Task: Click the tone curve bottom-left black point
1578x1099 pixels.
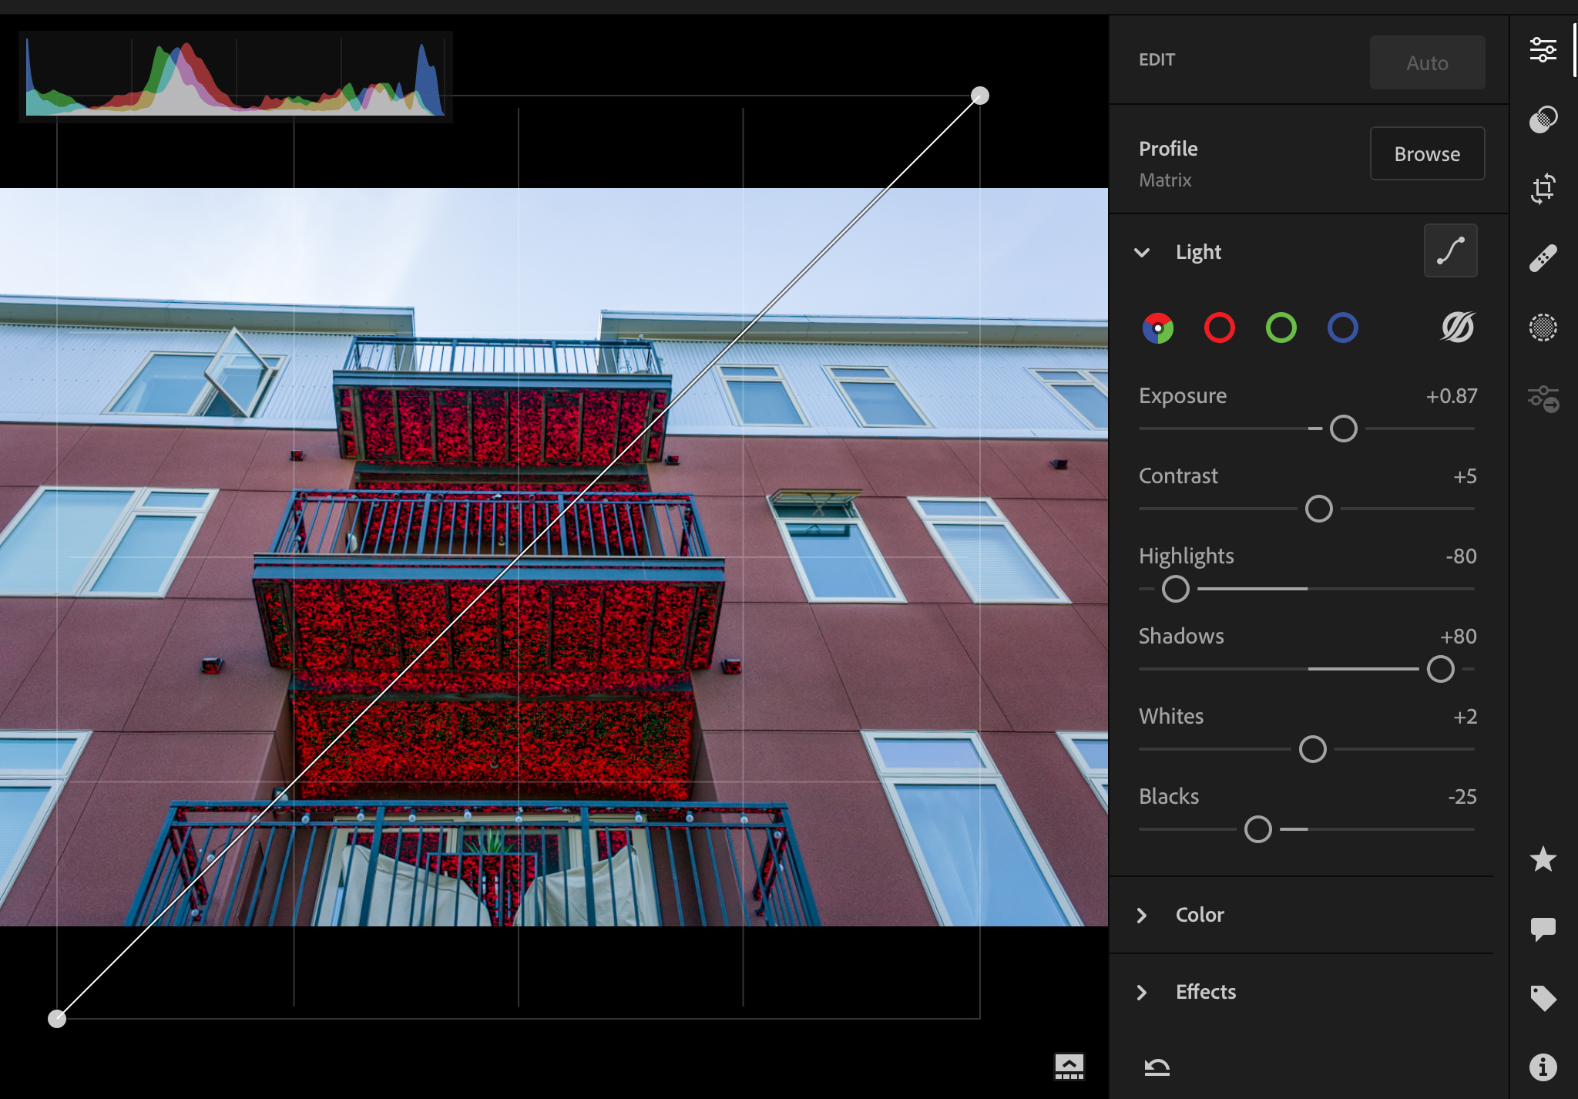Action: pyautogui.click(x=57, y=1019)
